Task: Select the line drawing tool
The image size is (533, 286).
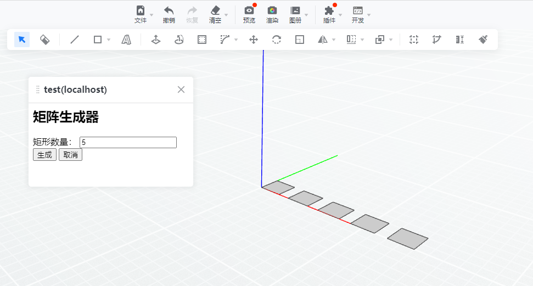Action: point(75,40)
